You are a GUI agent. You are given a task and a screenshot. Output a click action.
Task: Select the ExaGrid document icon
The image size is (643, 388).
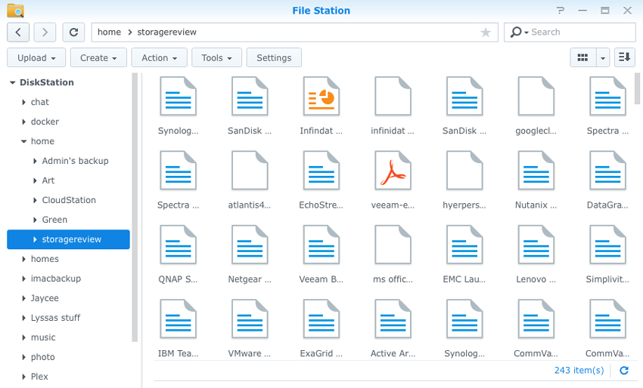coord(321,319)
